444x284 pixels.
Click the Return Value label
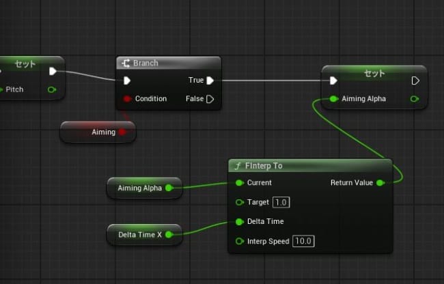point(352,183)
